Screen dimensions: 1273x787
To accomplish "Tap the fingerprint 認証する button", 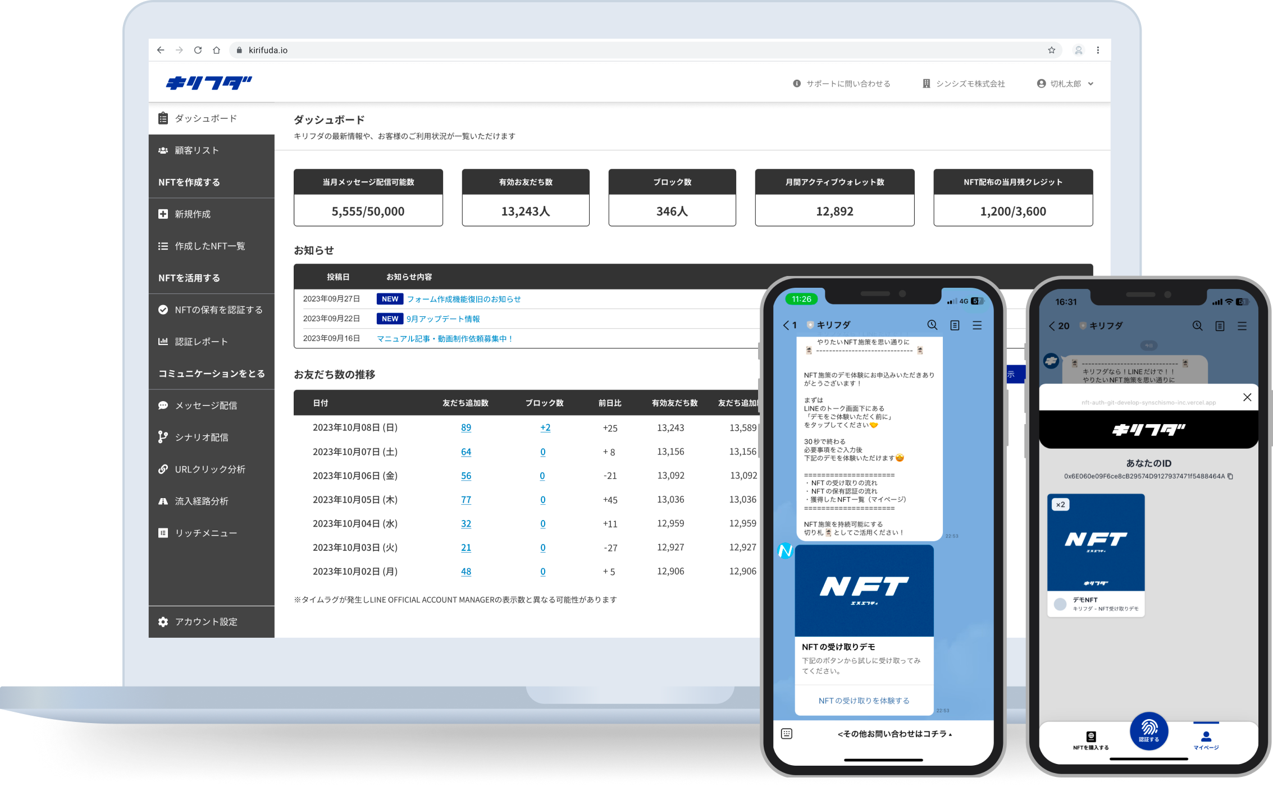I will [x=1148, y=730].
